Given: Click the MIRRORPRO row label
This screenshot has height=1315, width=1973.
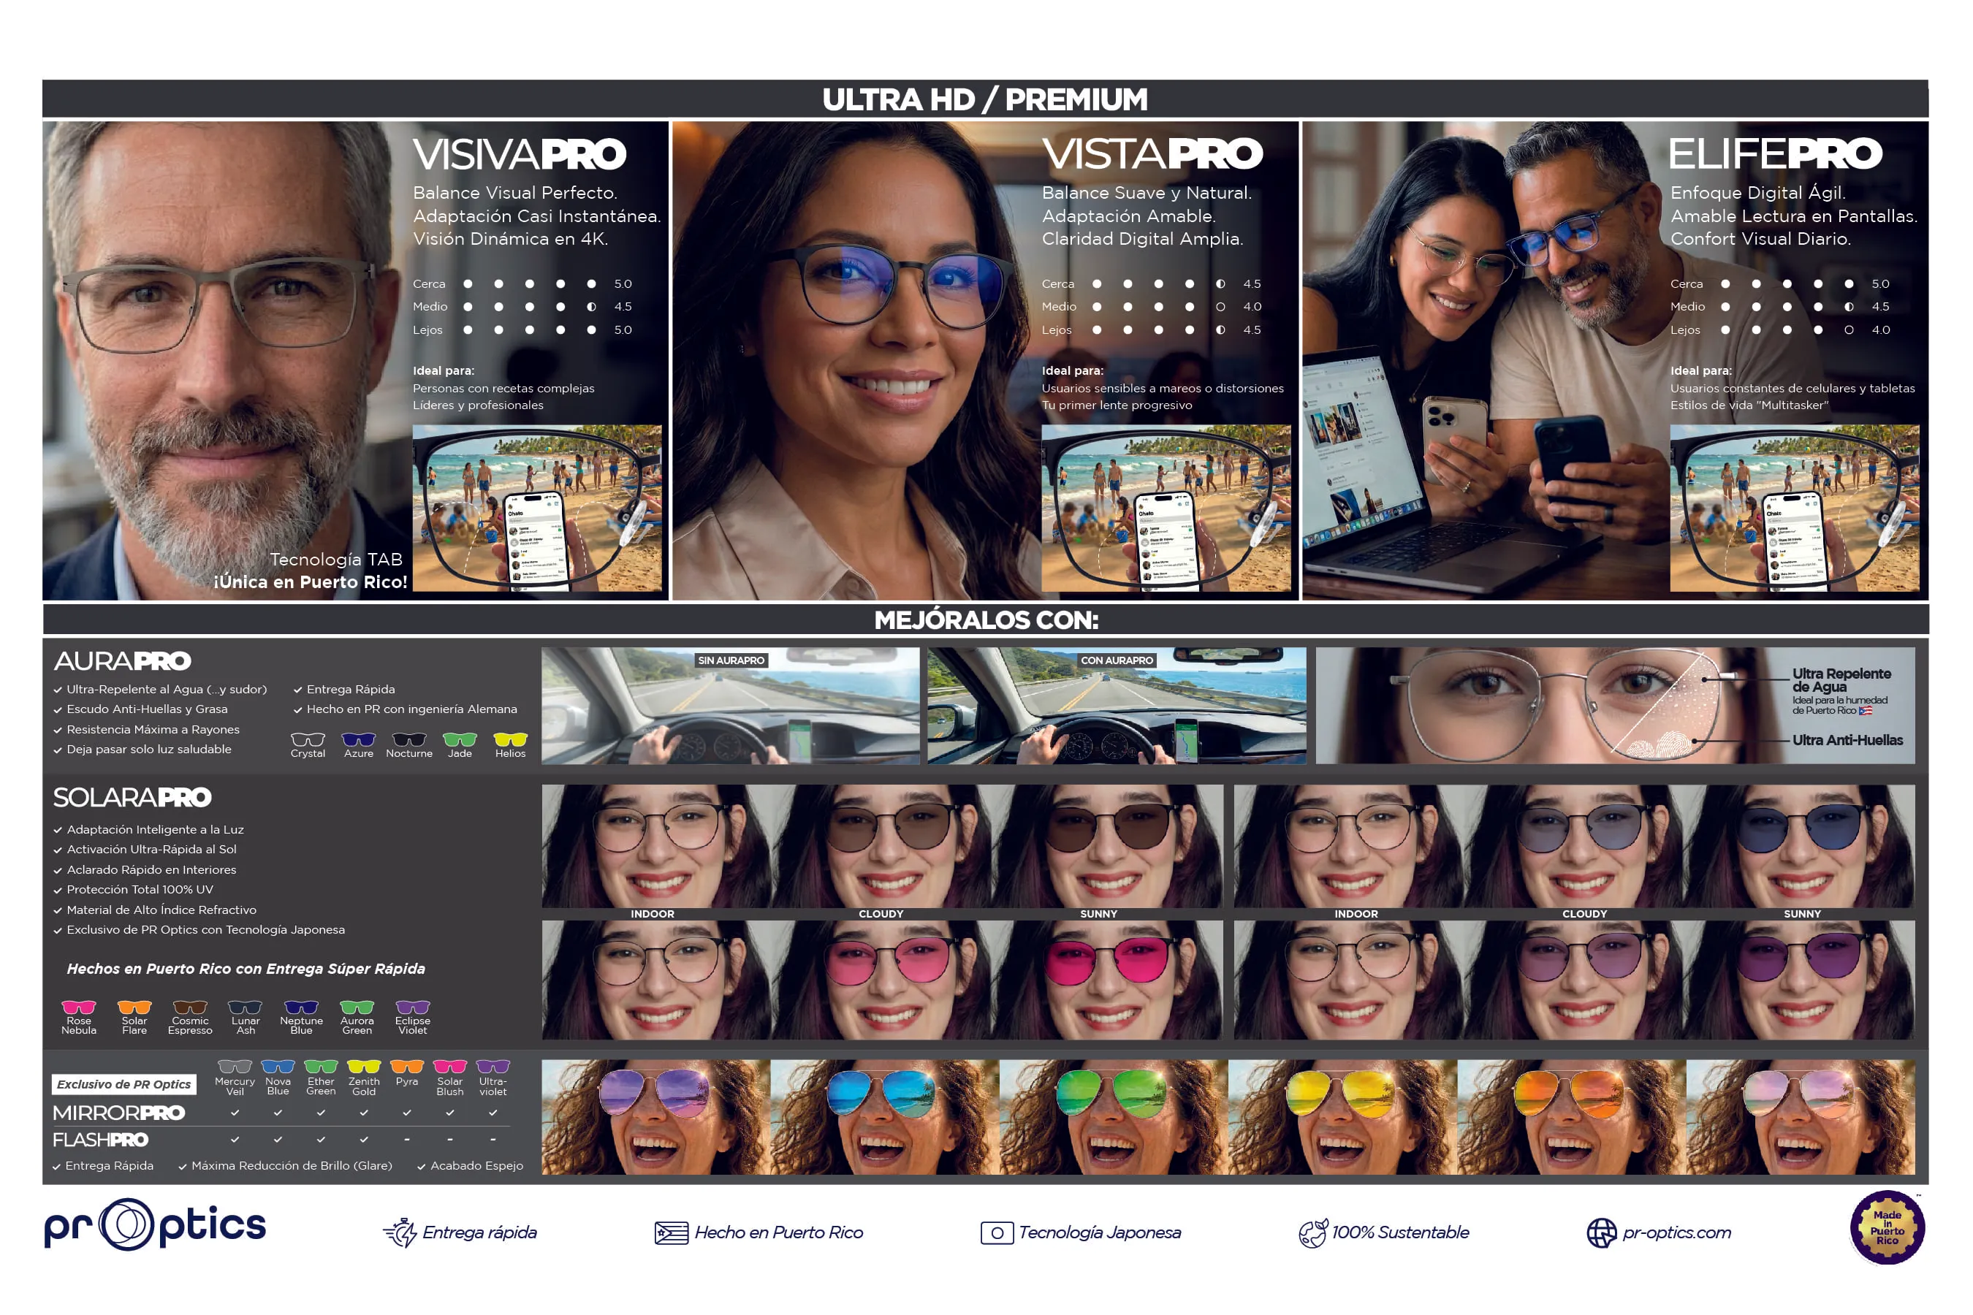Looking at the screenshot, I should click(x=118, y=1113).
